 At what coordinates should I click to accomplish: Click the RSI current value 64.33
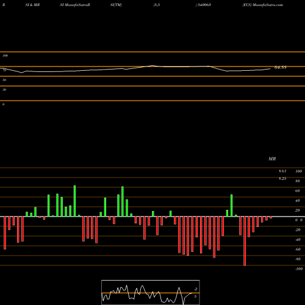pos(281,68)
